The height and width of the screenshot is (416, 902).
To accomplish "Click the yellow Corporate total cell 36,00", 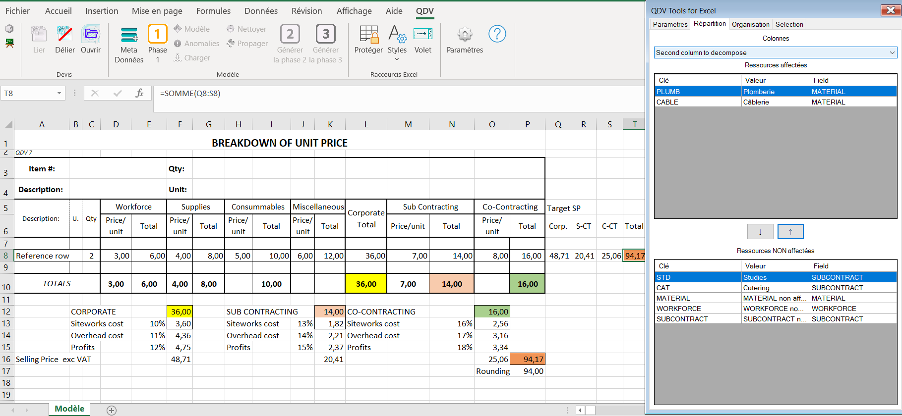I will (366, 284).
